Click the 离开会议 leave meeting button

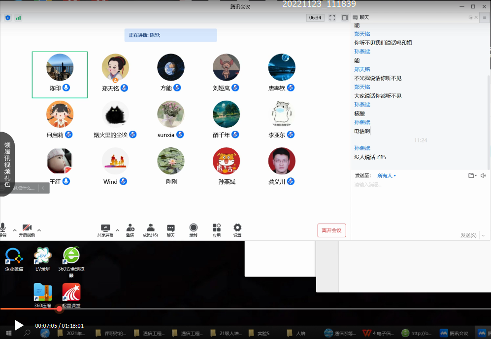331,230
